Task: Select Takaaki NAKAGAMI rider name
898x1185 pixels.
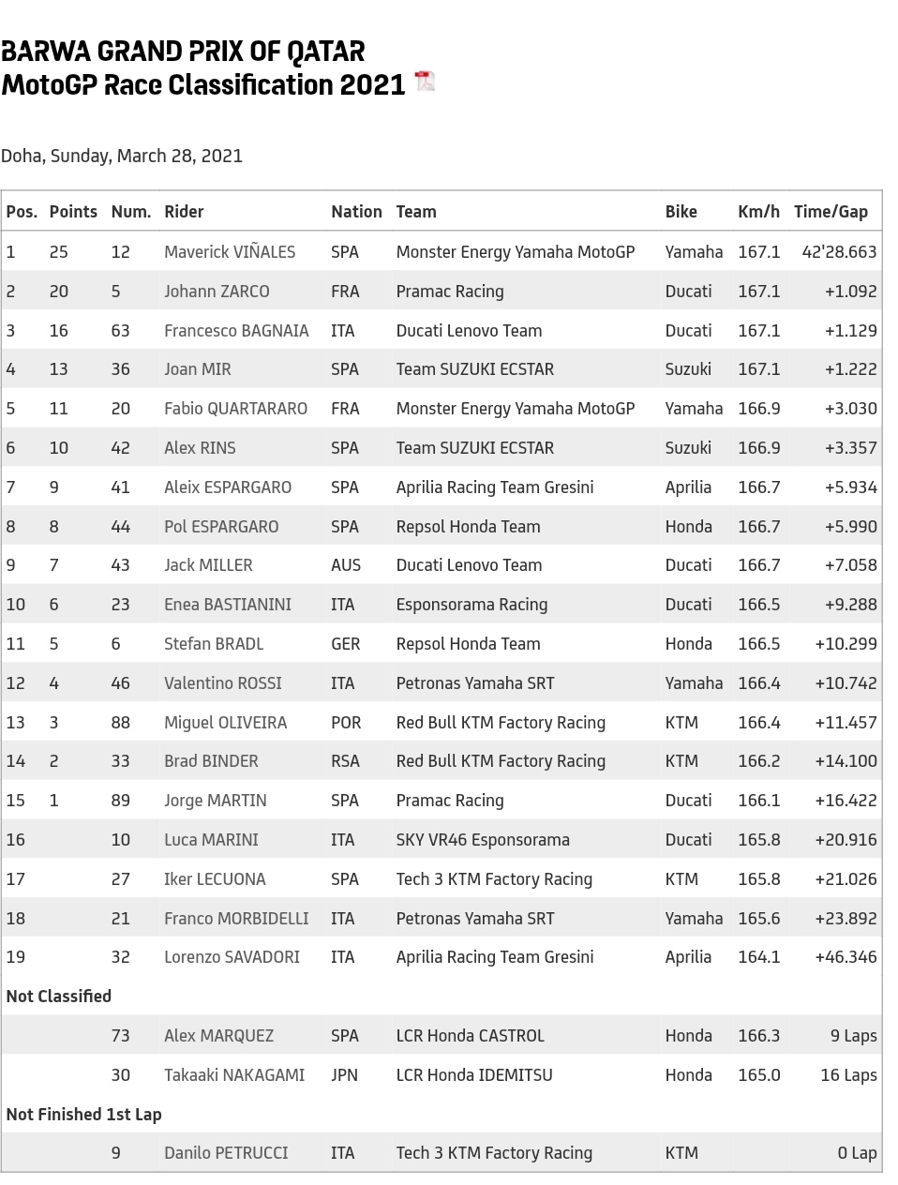Action: coord(234,1075)
